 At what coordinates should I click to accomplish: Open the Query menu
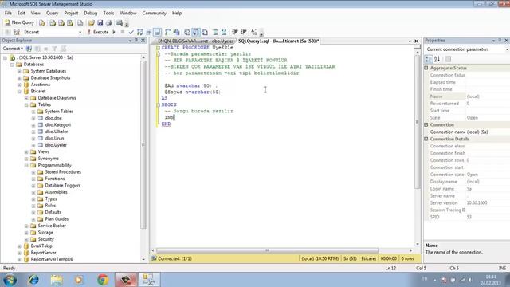tap(52, 13)
